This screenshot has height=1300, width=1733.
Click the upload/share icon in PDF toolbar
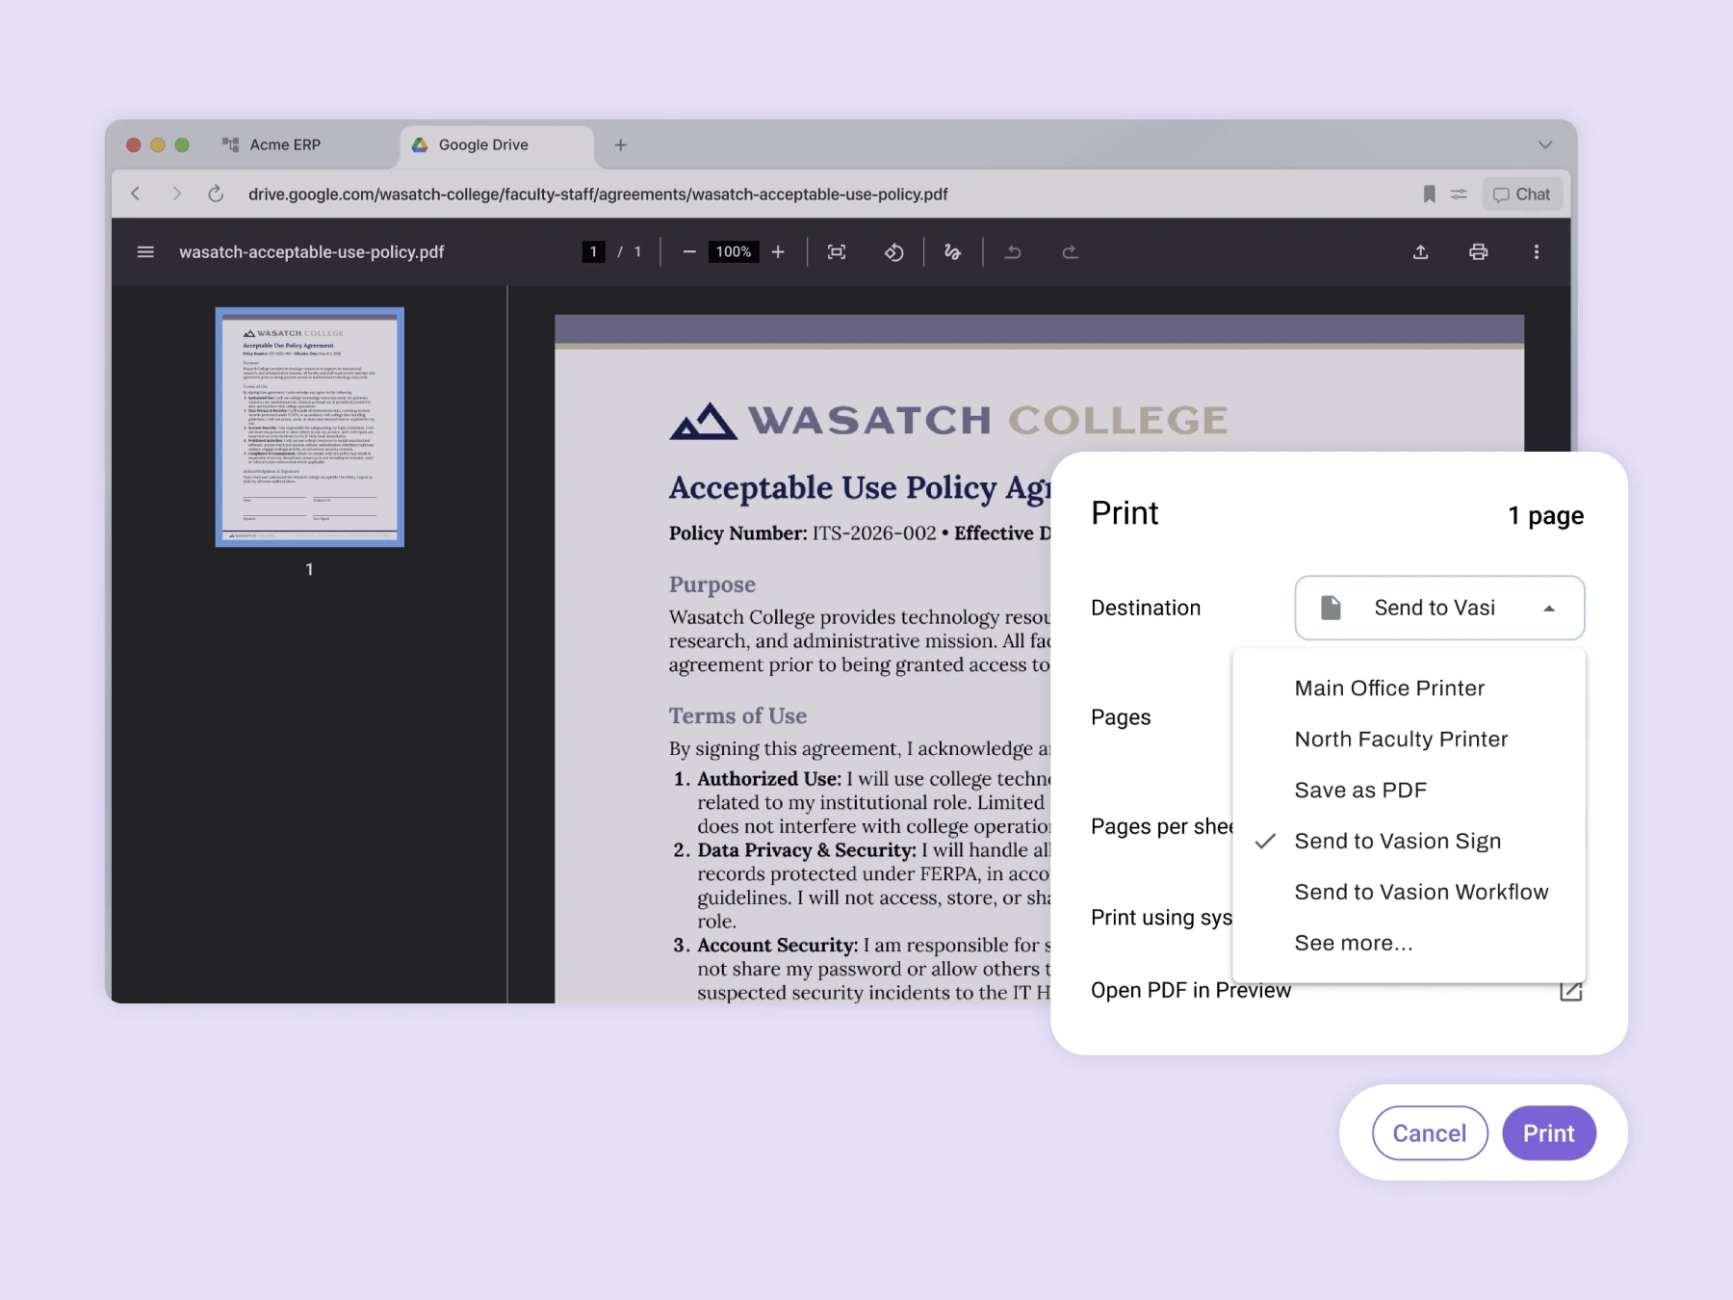click(x=1420, y=252)
